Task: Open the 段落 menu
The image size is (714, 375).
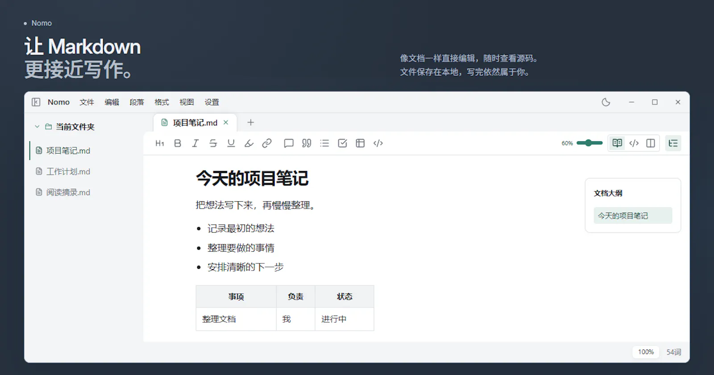Action: click(x=137, y=102)
